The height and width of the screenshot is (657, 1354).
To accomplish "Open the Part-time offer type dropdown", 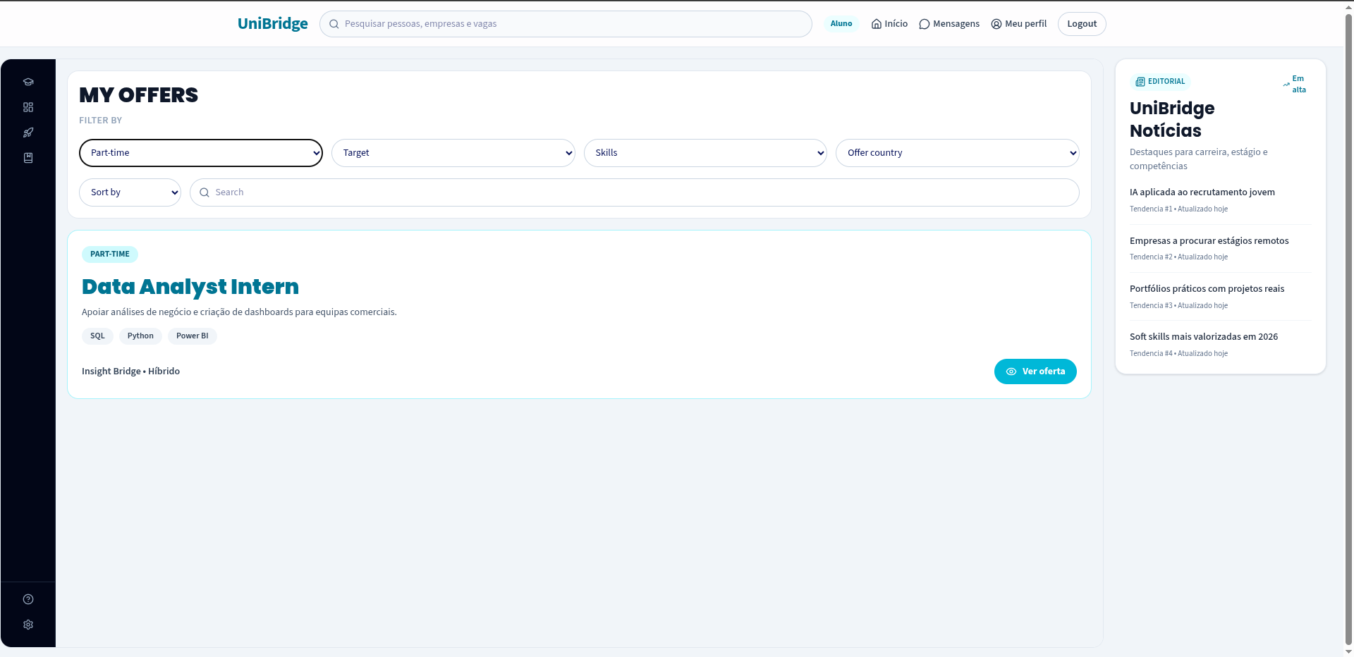I will (201, 153).
